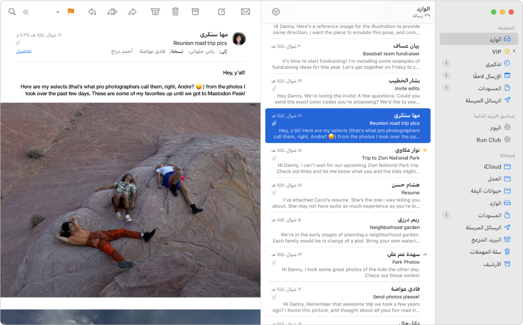Reply all to the message

pos(112,12)
